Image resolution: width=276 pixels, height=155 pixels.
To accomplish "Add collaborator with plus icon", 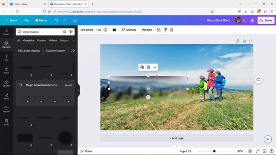I will (x=244, y=20).
